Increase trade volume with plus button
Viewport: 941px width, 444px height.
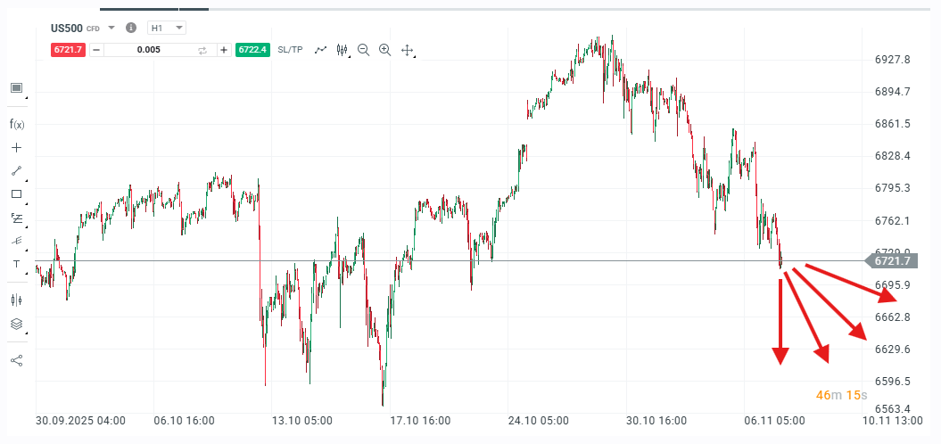point(224,50)
